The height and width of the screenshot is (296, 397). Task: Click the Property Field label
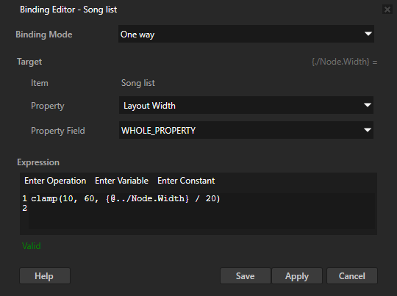58,131
